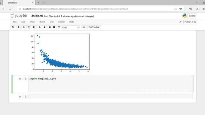The width and height of the screenshot is (205, 115).
Task: Save the notebook with the floppy disk icon
Action: [13, 27]
